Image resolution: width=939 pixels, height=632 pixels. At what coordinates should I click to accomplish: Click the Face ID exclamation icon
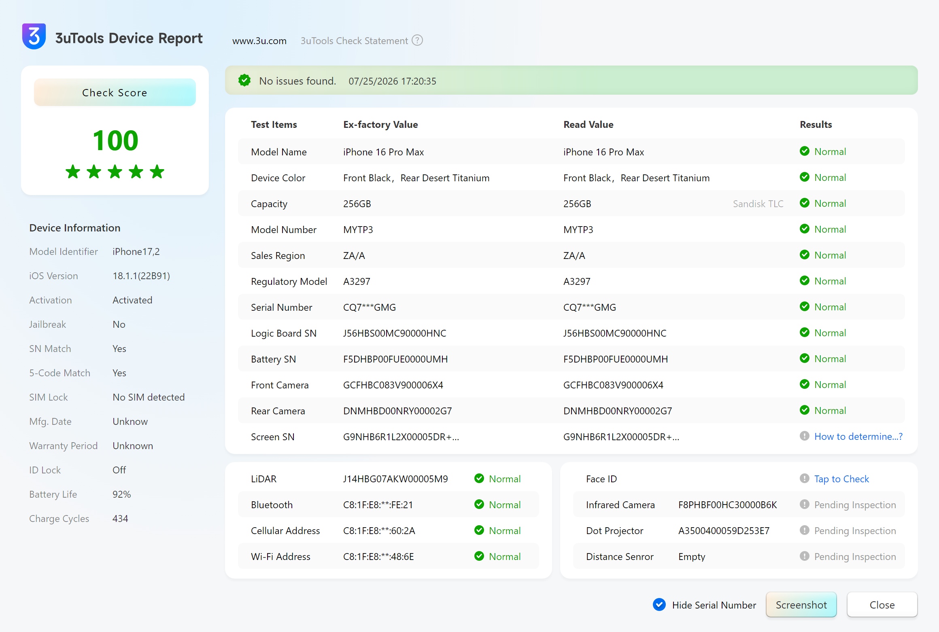coord(805,478)
